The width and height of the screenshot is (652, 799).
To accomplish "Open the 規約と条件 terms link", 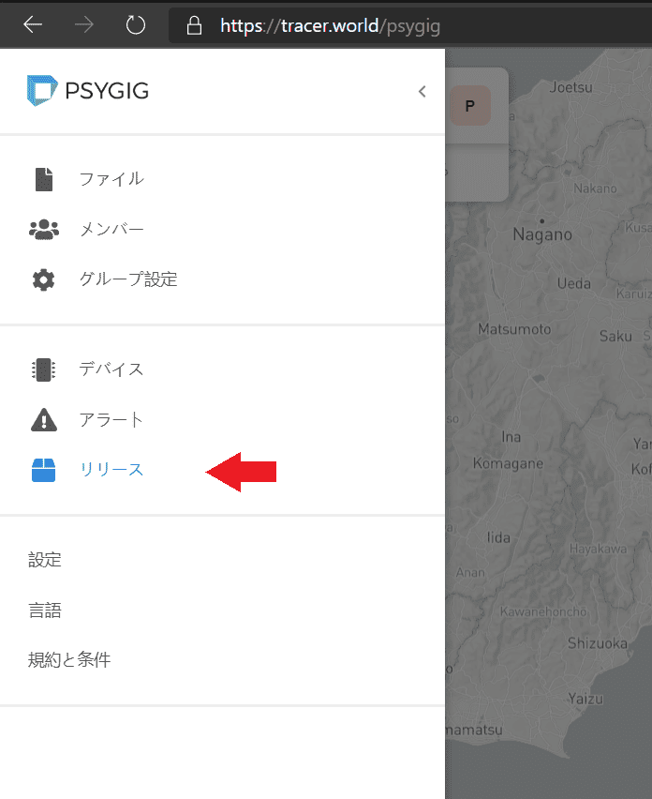I will (69, 660).
